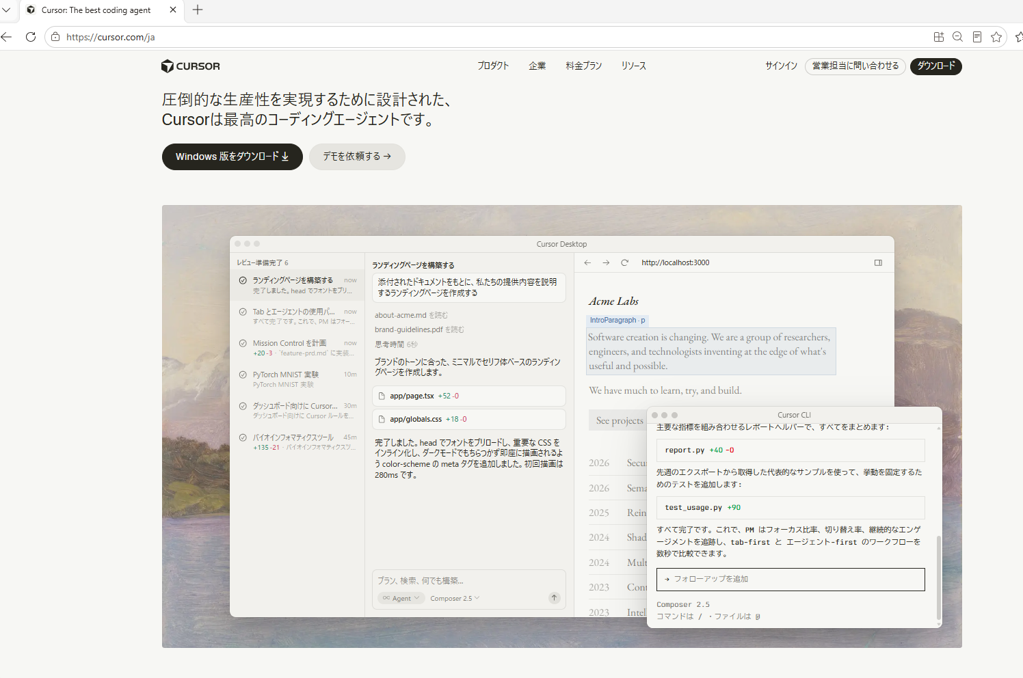Click See projects button in preview
The image size is (1023, 678).
pos(617,420)
